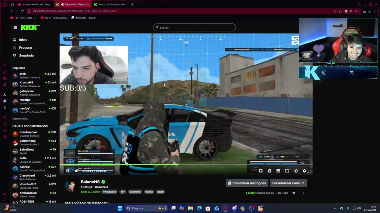Expand followed channels with Mostrar Mais
This screenshot has width=380, height=213.
pyautogui.click(x=20, y=119)
